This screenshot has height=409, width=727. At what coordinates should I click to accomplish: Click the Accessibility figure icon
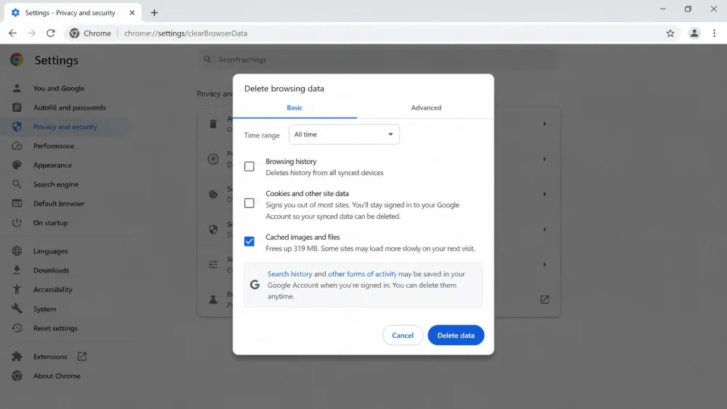(x=17, y=289)
